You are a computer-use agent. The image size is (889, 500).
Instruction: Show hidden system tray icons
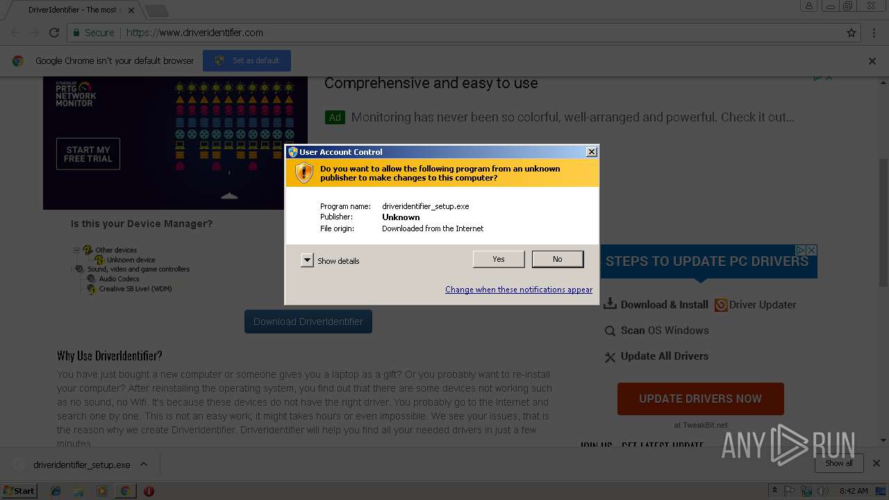tap(775, 490)
